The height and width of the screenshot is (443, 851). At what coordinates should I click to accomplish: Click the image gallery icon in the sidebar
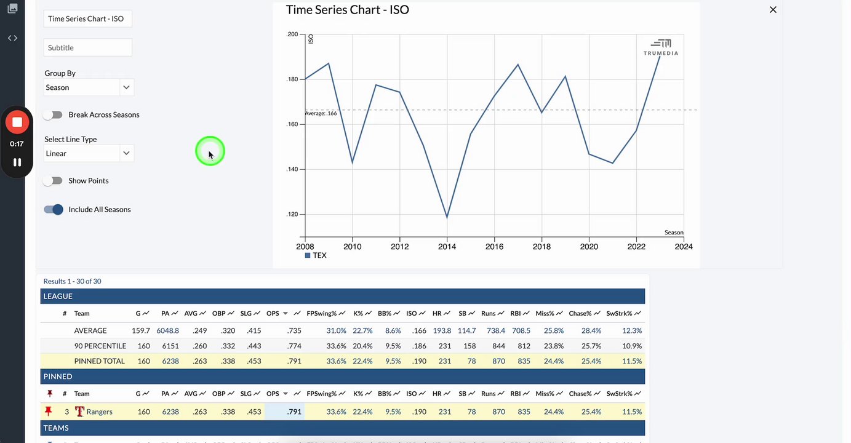(12, 9)
